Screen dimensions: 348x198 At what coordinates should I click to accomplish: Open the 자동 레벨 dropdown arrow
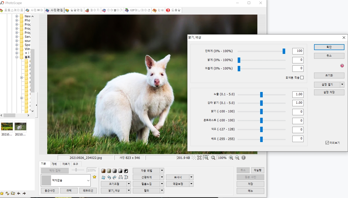[162, 170]
